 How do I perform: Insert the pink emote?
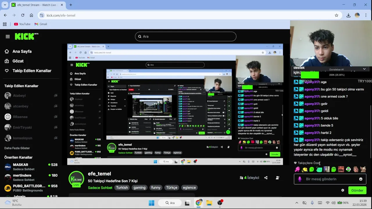pos(297,169)
